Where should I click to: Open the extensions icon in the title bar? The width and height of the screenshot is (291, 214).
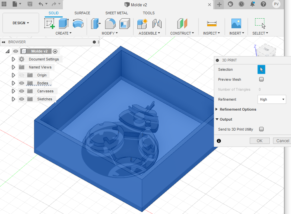tap(230, 4)
